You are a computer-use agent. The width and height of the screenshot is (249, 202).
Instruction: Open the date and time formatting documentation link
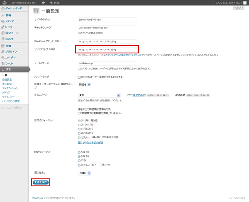tap(90, 142)
